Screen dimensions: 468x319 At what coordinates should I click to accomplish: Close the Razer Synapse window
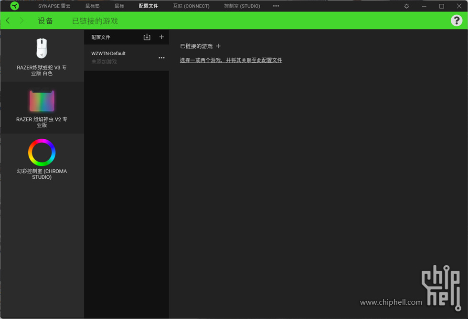tap(459, 6)
